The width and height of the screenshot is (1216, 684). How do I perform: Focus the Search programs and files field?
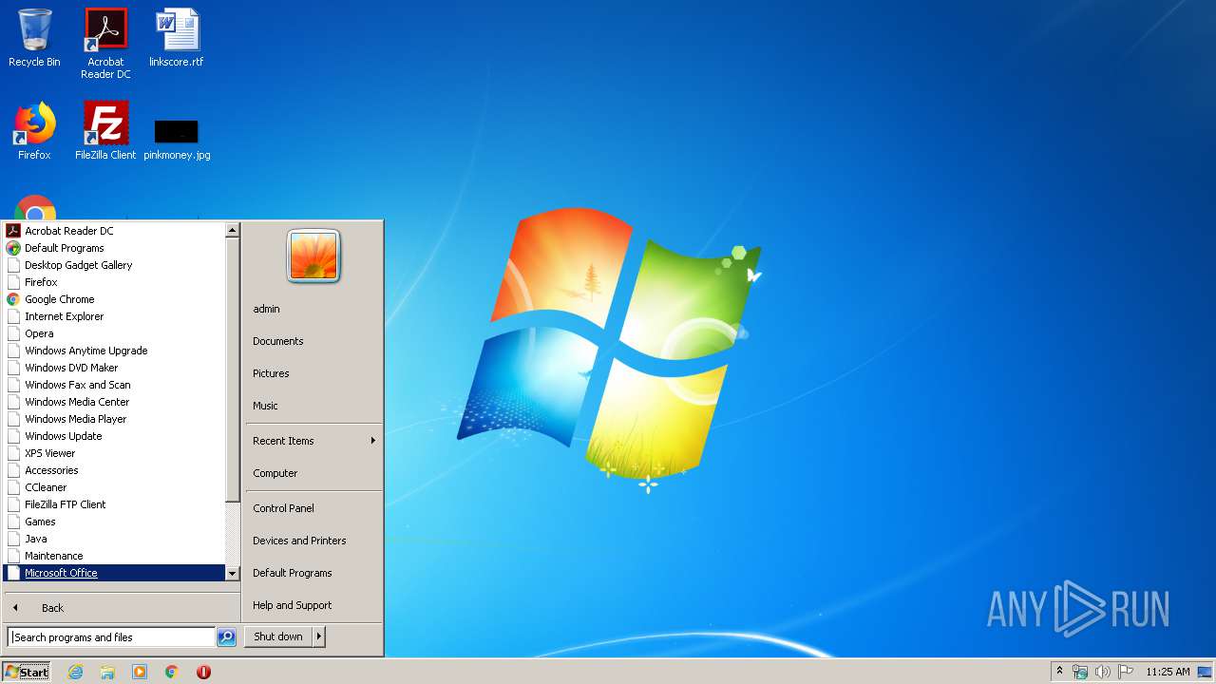tap(111, 637)
